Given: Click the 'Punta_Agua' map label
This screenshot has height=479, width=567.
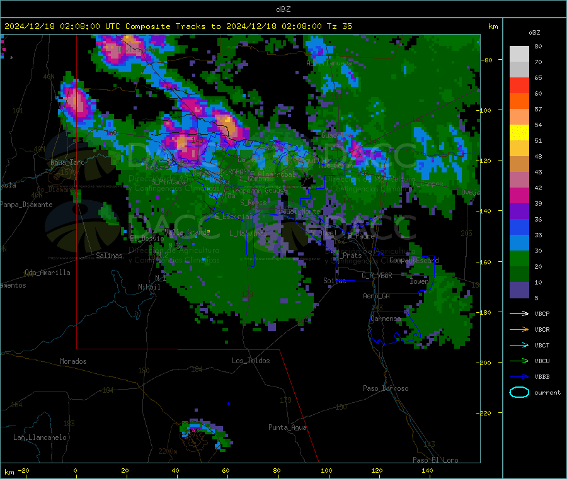Looking at the screenshot, I should pos(287,427).
